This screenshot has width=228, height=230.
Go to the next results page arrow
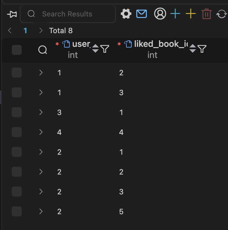[x=41, y=31]
